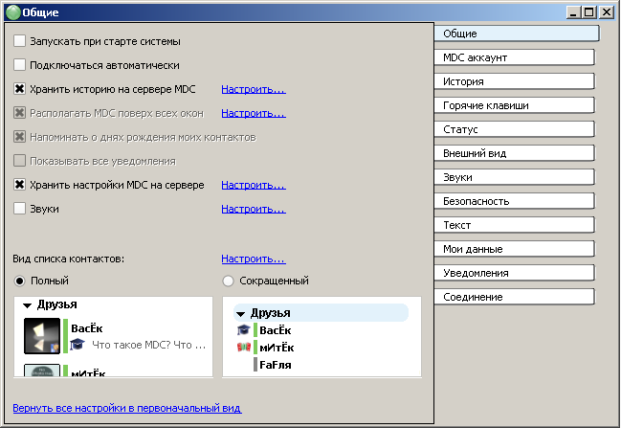Switch to the История tab
Screen dimensions: 621x428
[514, 81]
